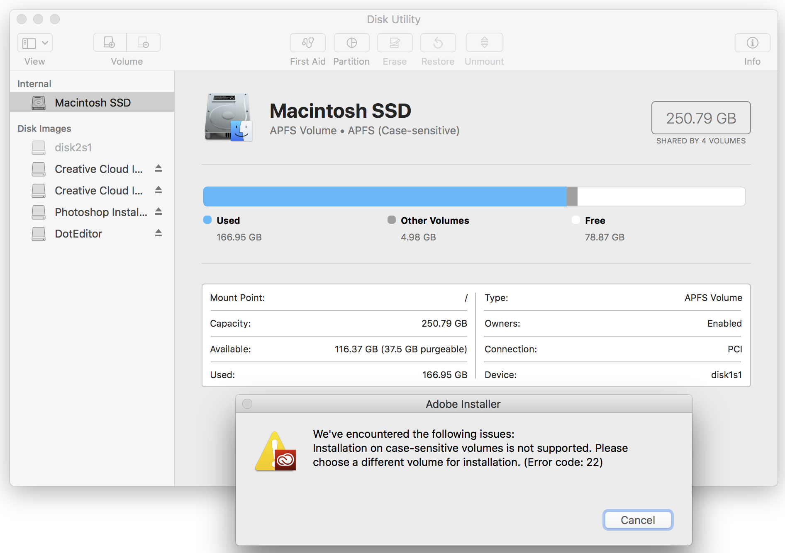Click the 116.37 GB available value

pyautogui.click(x=401, y=349)
